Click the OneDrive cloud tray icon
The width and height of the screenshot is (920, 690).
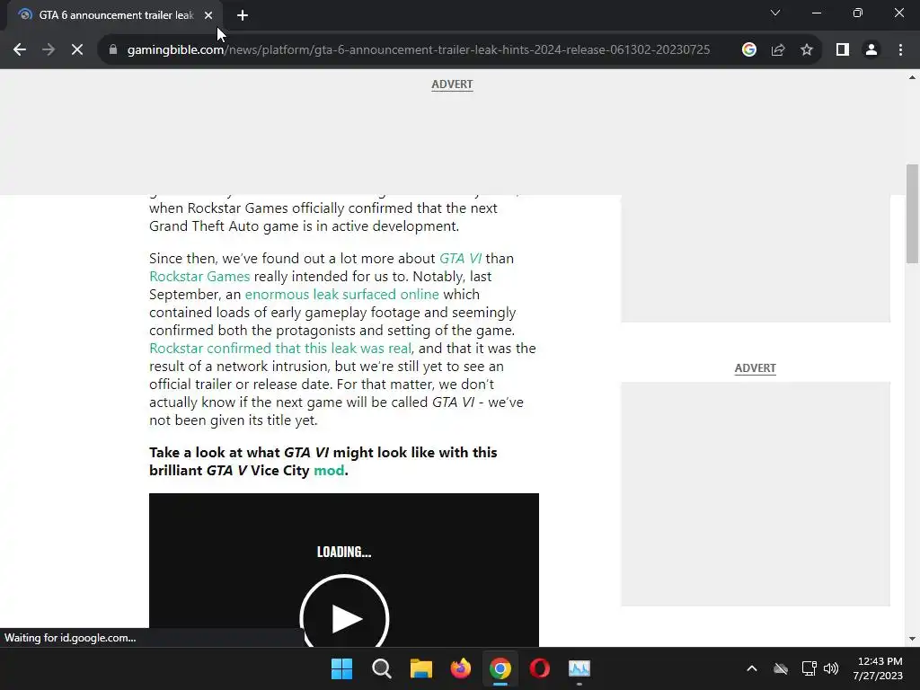coord(781,668)
